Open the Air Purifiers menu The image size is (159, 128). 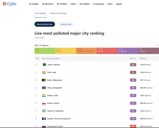(62, 4)
